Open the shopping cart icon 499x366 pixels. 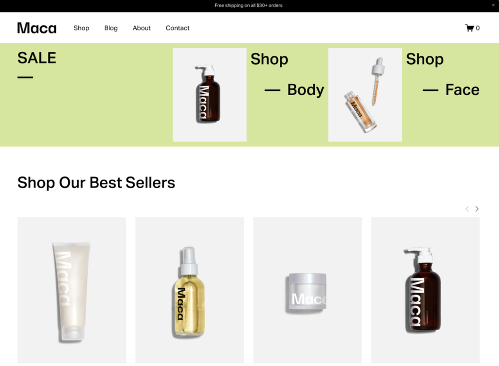click(470, 28)
